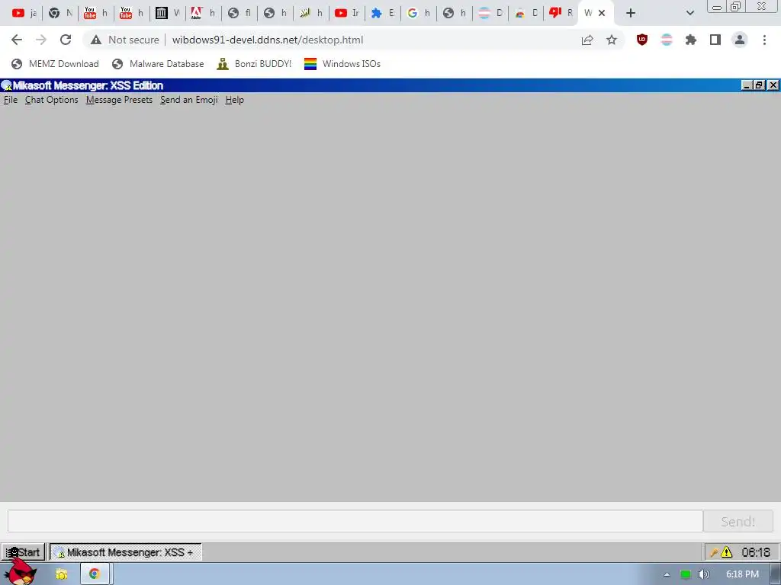Switch to the globe tab labeled fl
This screenshot has height=585, width=781.
pos(239,13)
